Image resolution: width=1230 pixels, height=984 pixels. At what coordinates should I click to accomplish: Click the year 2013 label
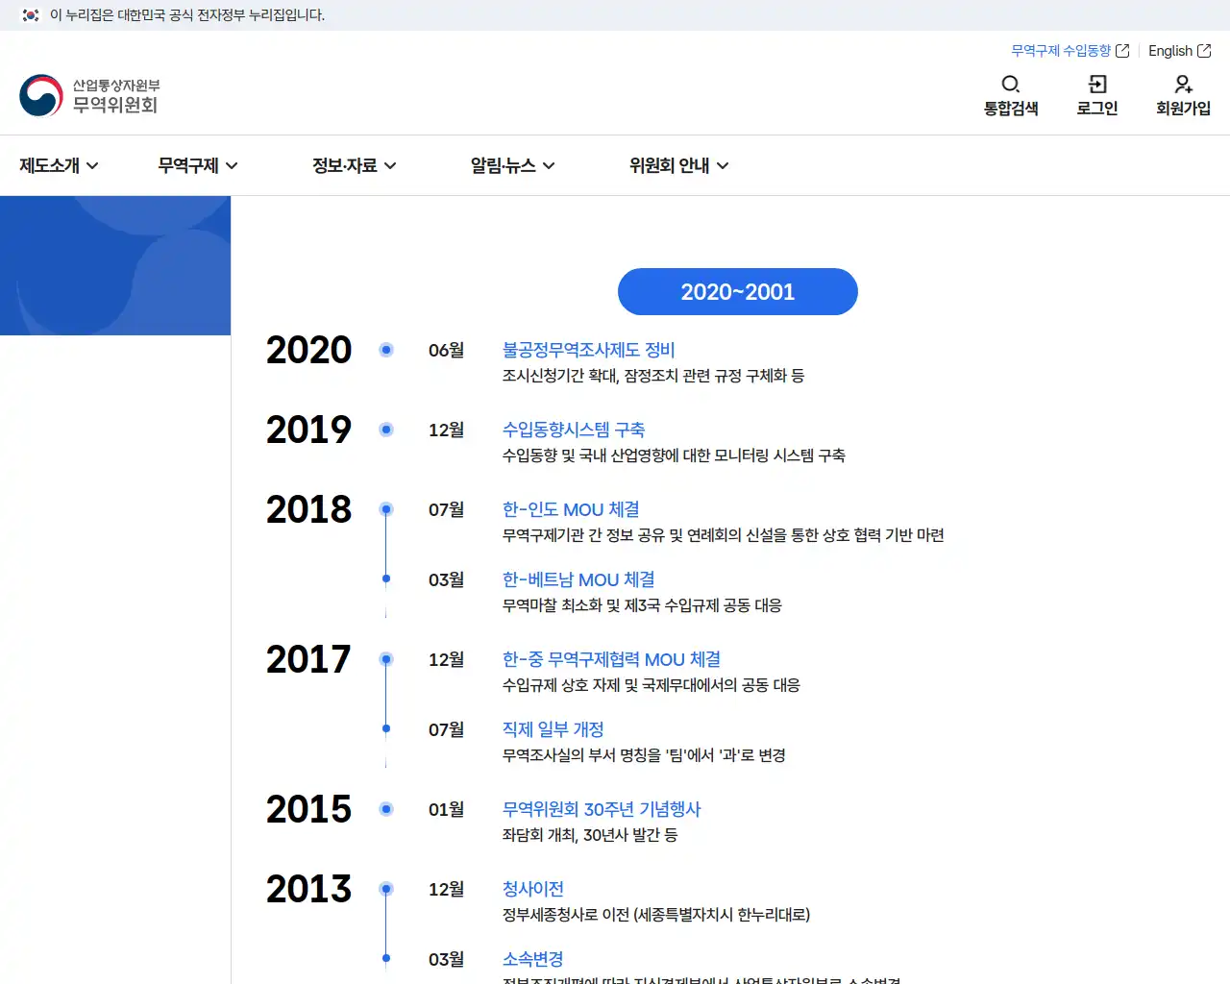tap(309, 889)
